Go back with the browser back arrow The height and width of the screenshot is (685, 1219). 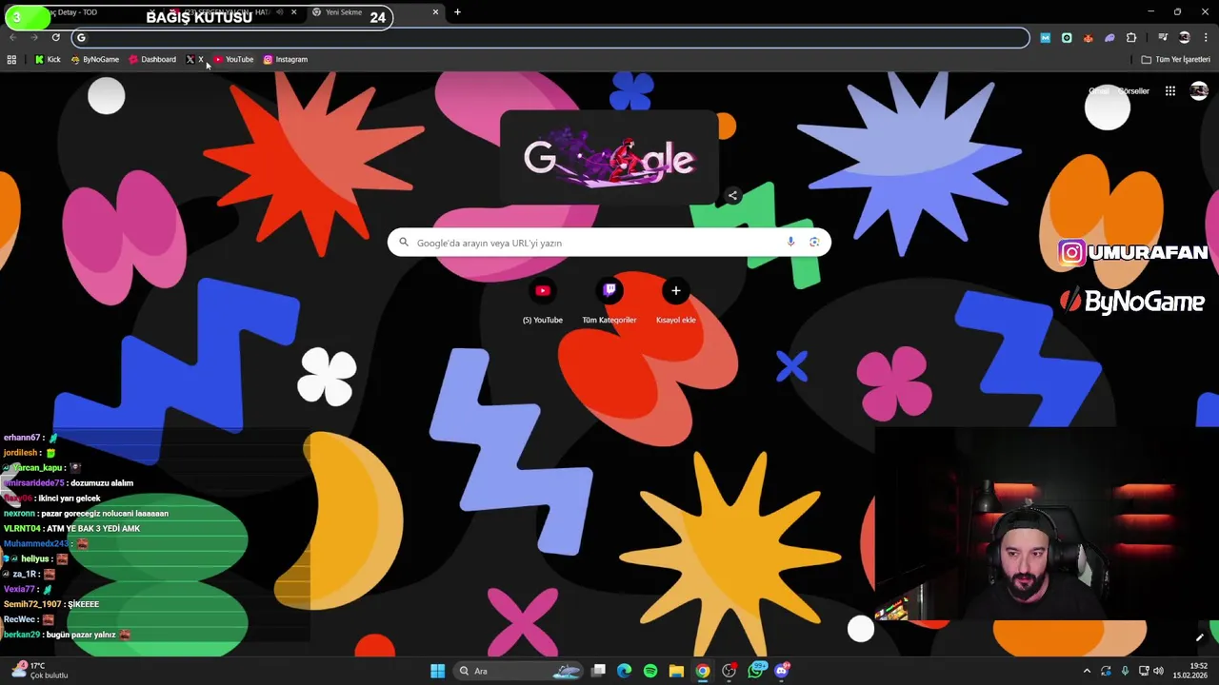tap(12, 38)
